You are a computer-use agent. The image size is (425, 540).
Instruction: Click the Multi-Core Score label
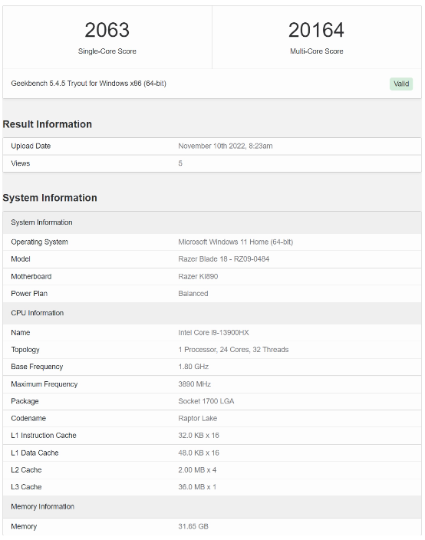[317, 51]
